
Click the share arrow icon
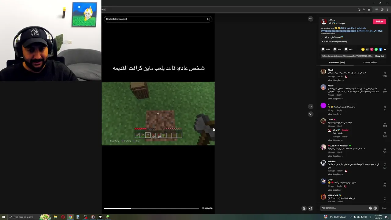(385, 49)
